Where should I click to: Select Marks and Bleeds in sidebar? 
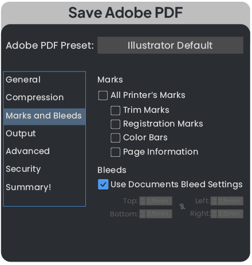45,116
